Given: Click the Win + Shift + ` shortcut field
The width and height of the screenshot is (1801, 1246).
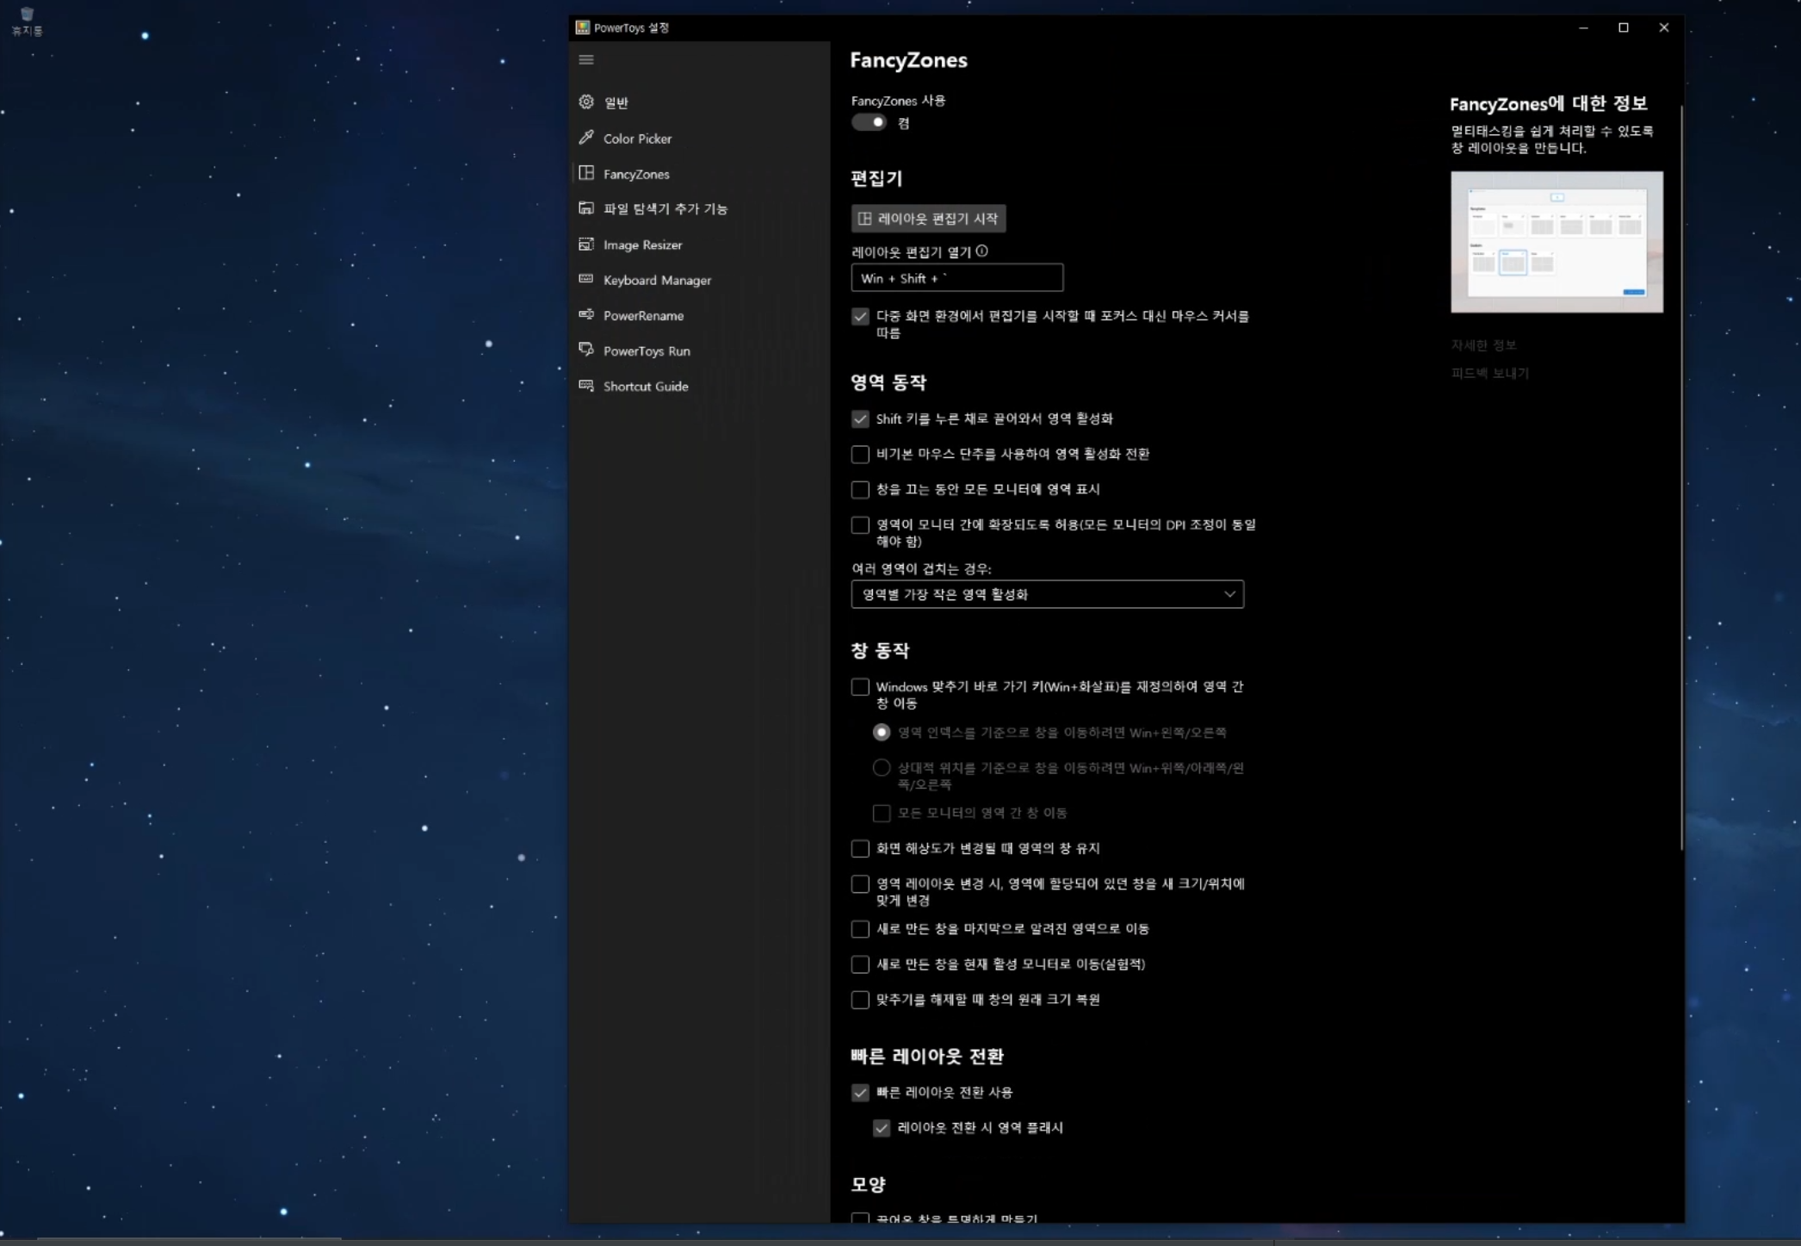Looking at the screenshot, I should click(956, 278).
